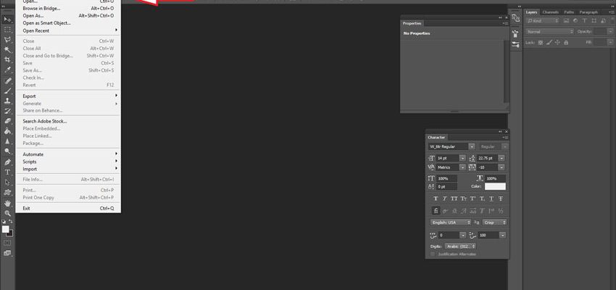
Task: Select the Rectangular Marquee tool
Action: tap(7, 30)
